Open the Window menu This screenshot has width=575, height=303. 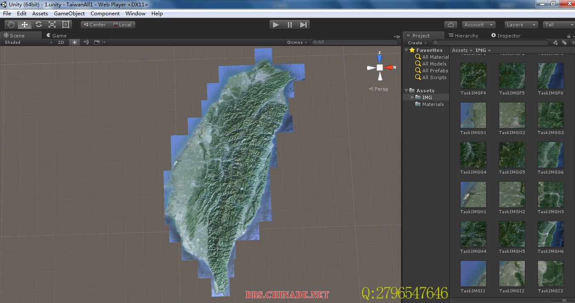[x=135, y=14]
